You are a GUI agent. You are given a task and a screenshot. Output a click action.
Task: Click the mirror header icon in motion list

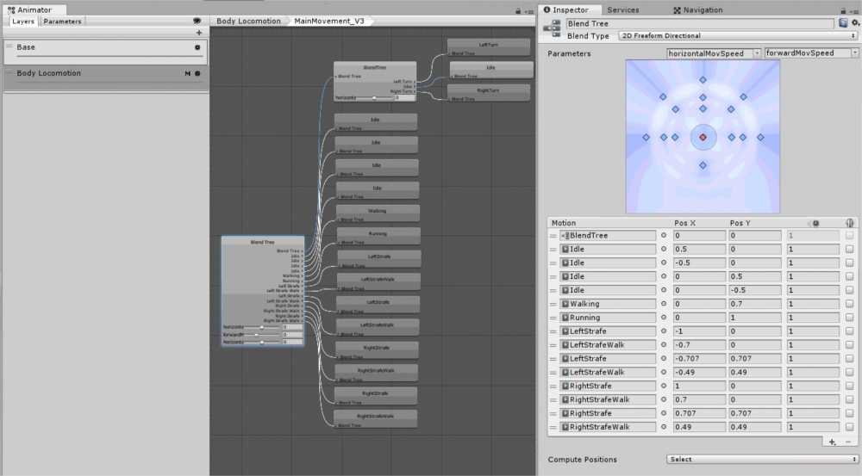[x=850, y=223]
